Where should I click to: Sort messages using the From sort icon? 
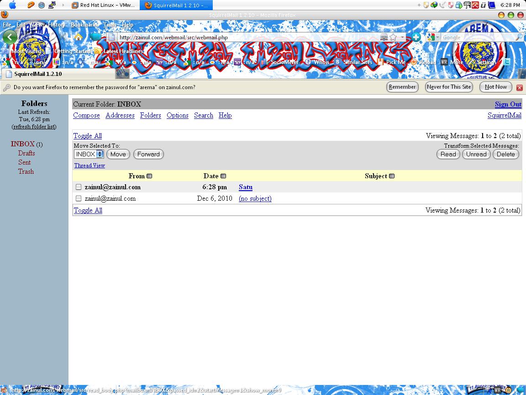[x=150, y=176]
